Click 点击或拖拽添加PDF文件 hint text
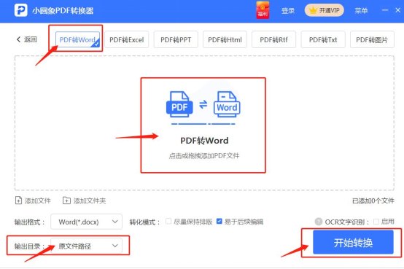This screenshot has height=269, width=404. pyautogui.click(x=204, y=155)
